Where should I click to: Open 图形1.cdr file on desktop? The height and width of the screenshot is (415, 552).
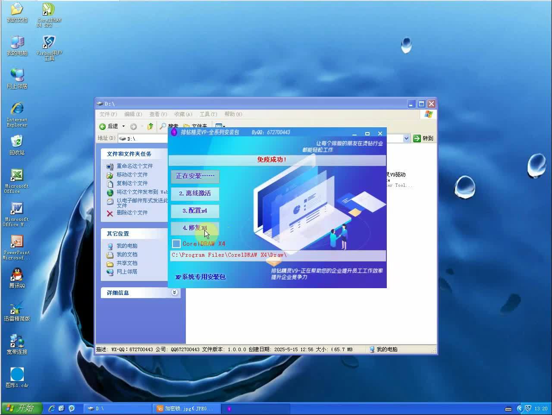17,374
